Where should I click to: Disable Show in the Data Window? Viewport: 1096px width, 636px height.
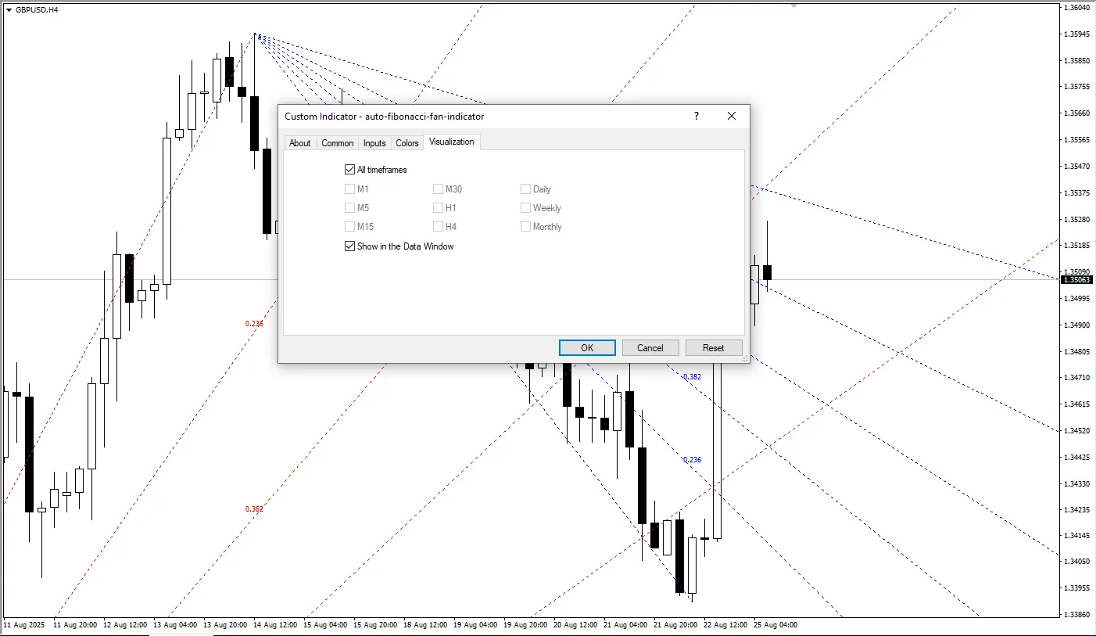pyautogui.click(x=349, y=246)
